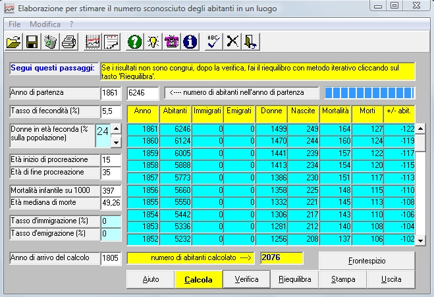Click the exit door toolbar icon
The width and height of the screenshot is (434, 297).
coord(251,41)
